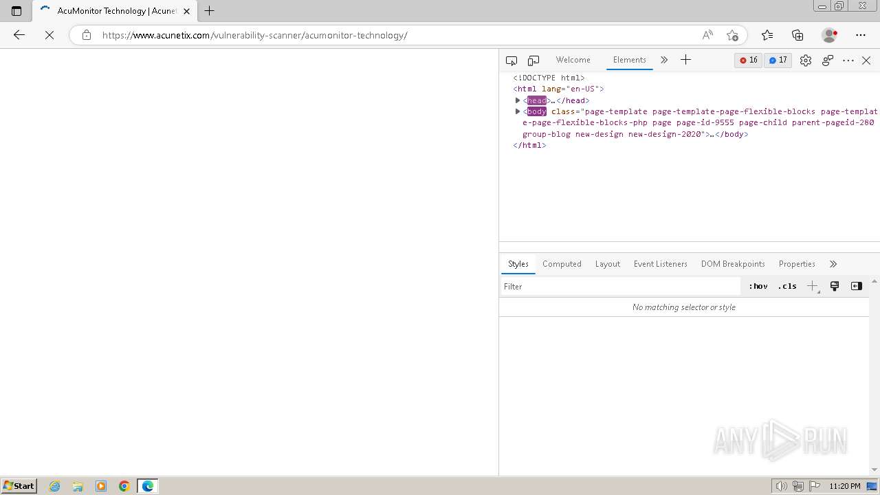880x495 pixels.
Task: Toggle device emulation mode
Action: 533,60
